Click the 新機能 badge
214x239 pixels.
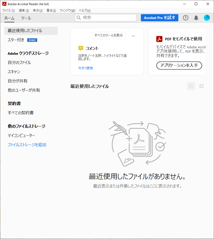[x=32, y=40]
